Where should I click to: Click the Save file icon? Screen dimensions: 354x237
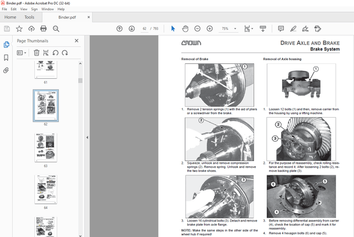[7, 29]
